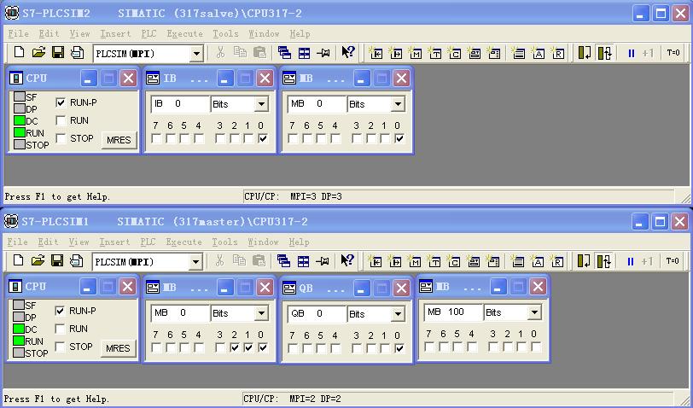This screenshot has height=408, width=693.
Task: Open Bits format dropdown for MB 0 in PLCSIM2
Action: coord(398,104)
